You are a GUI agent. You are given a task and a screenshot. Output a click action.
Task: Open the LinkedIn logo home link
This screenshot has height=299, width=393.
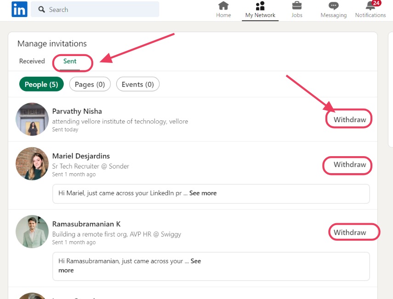pyautogui.click(x=19, y=9)
